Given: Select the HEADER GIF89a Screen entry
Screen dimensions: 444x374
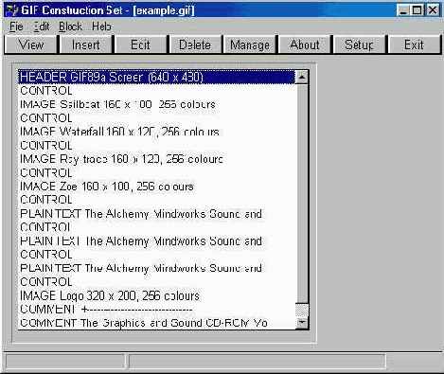Looking at the screenshot, I should point(157,77).
